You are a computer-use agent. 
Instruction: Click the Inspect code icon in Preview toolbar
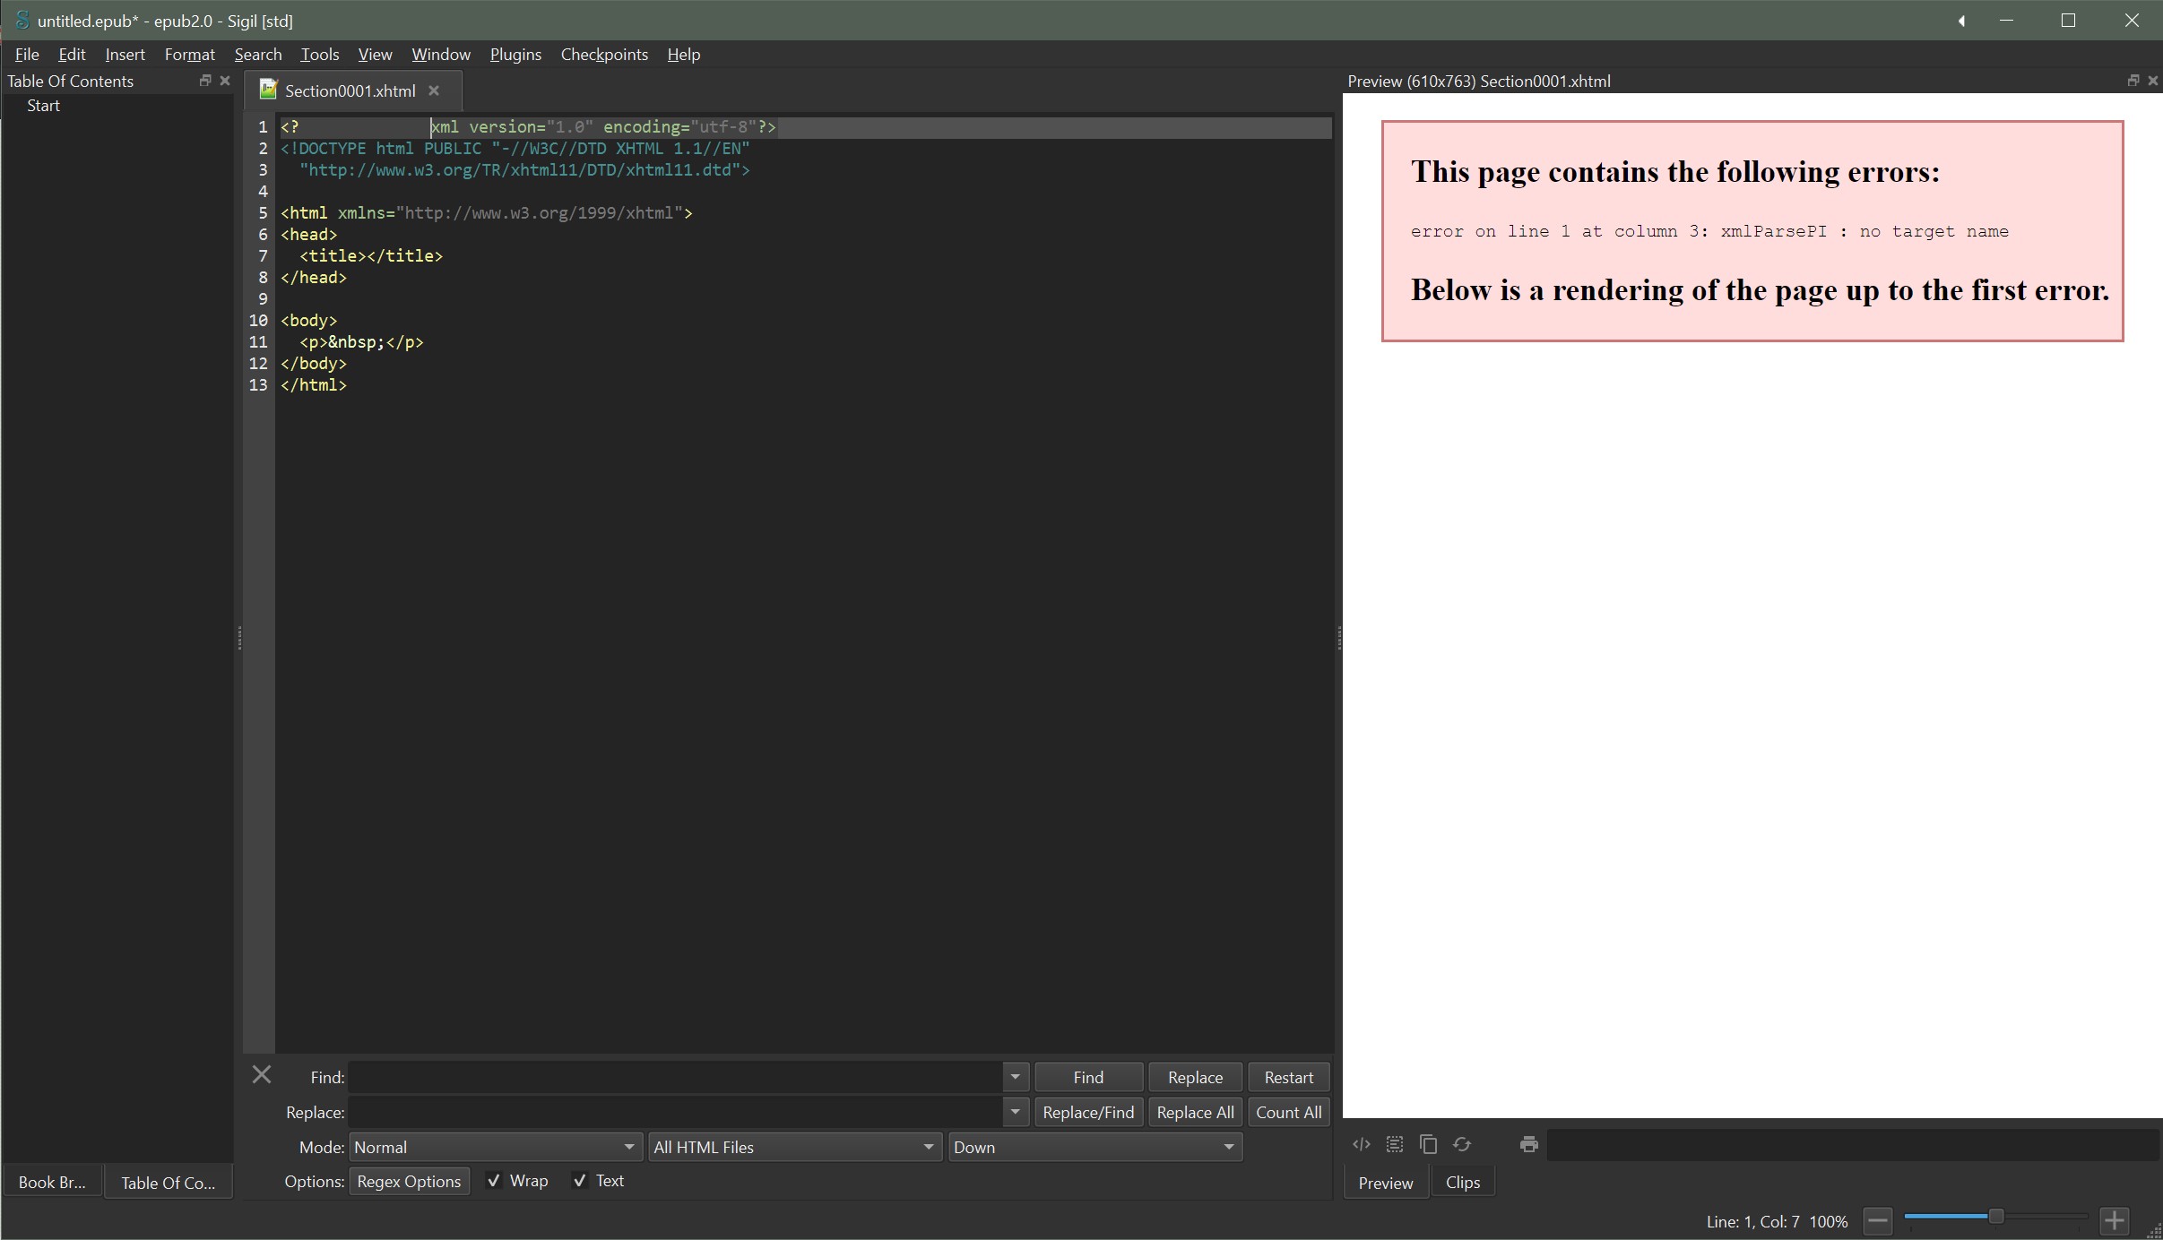(1361, 1144)
